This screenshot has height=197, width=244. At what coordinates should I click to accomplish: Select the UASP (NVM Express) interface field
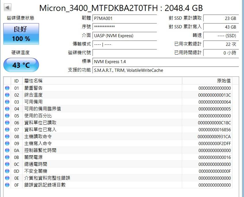click(125, 36)
